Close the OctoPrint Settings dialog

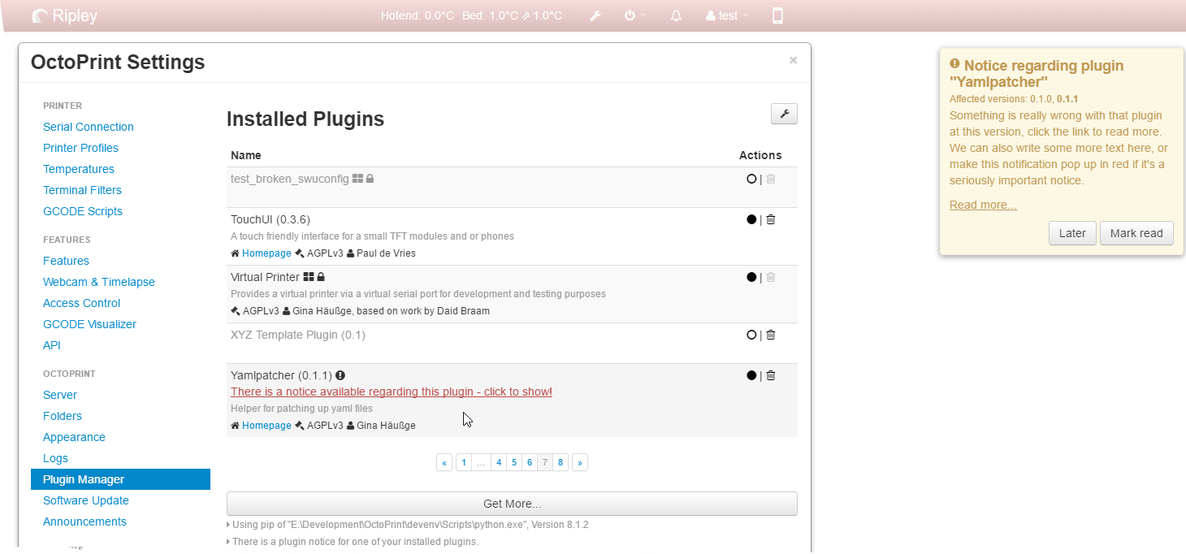tap(793, 60)
